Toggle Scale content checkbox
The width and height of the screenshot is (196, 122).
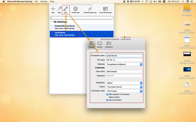point(107,97)
